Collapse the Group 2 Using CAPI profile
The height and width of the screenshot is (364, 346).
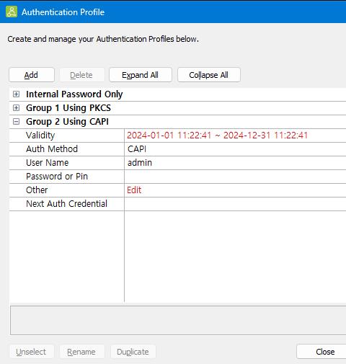[16, 122]
